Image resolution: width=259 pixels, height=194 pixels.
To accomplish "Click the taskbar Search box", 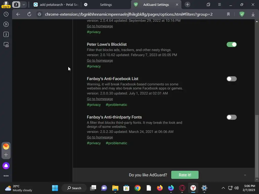I will (x=74, y=188).
